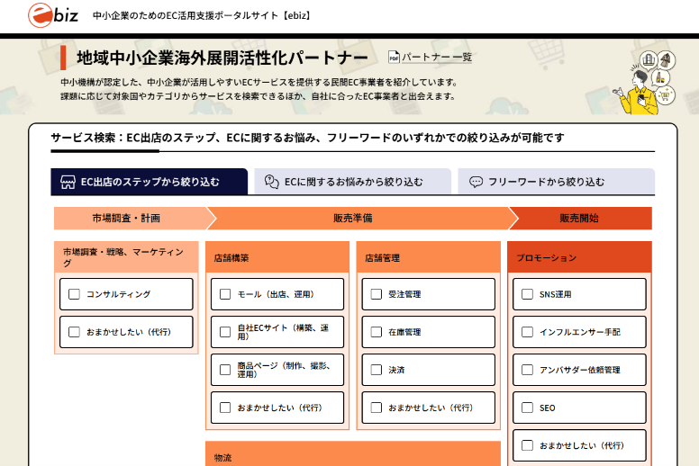Click the question bubble icon on お悩み tab
Screen dimensions: 699x466
271,182
